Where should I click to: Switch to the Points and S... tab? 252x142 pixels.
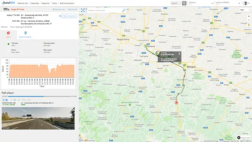[26, 35]
